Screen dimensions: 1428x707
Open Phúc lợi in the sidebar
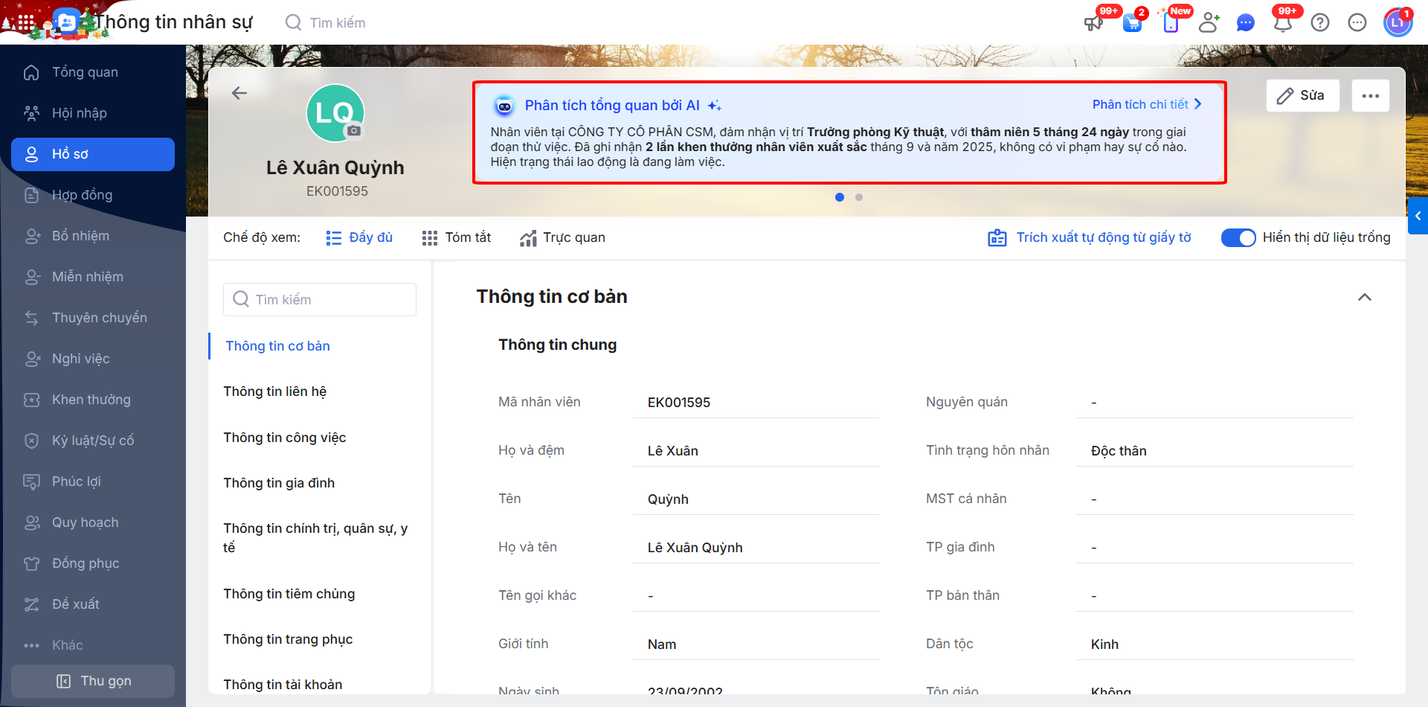coord(93,482)
